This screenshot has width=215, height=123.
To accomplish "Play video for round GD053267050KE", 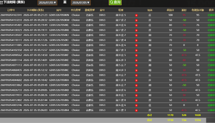I will [136, 60].
